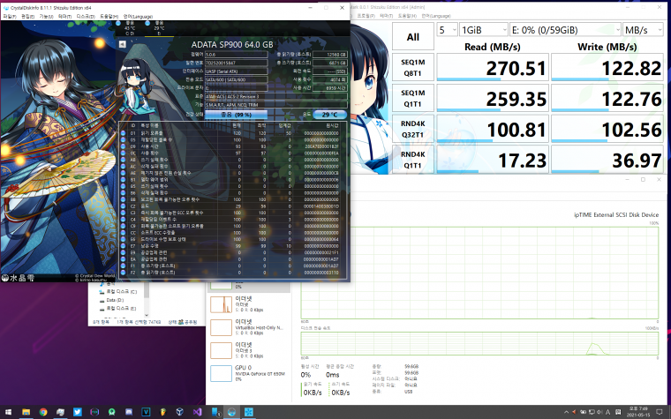Launch Chrome from the taskbar
The height and width of the screenshot is (419, 671).
pyautogui.click(x=43, y=412)
